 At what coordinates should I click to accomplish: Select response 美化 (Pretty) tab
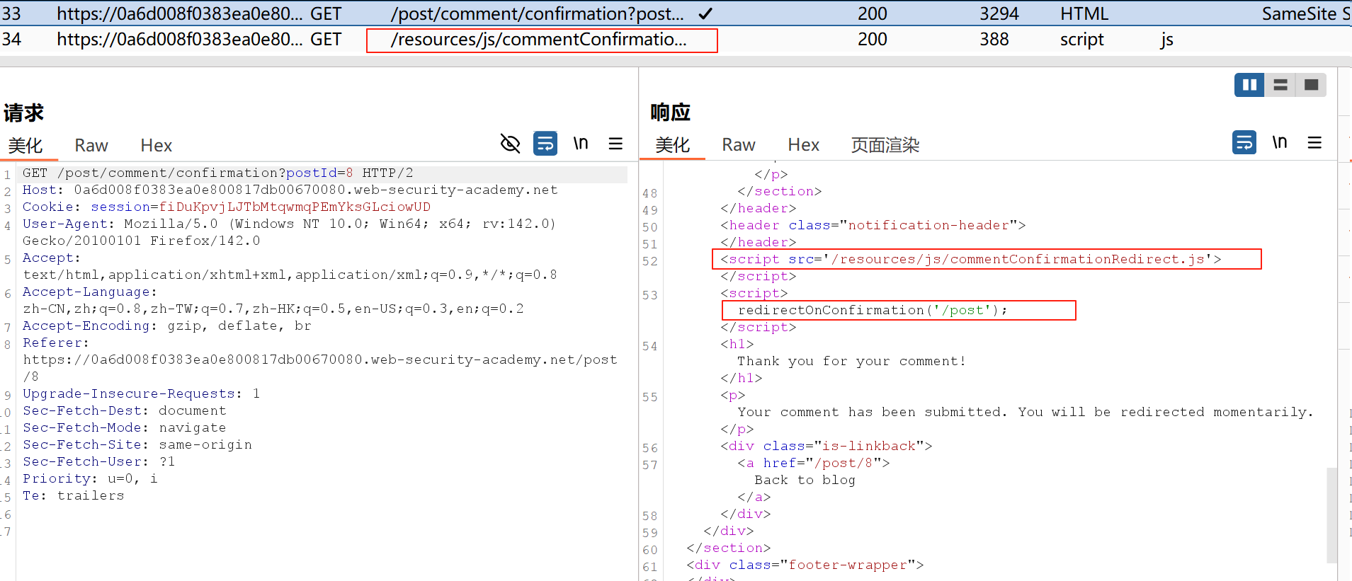pyautogui.click(x=672, y=144)
